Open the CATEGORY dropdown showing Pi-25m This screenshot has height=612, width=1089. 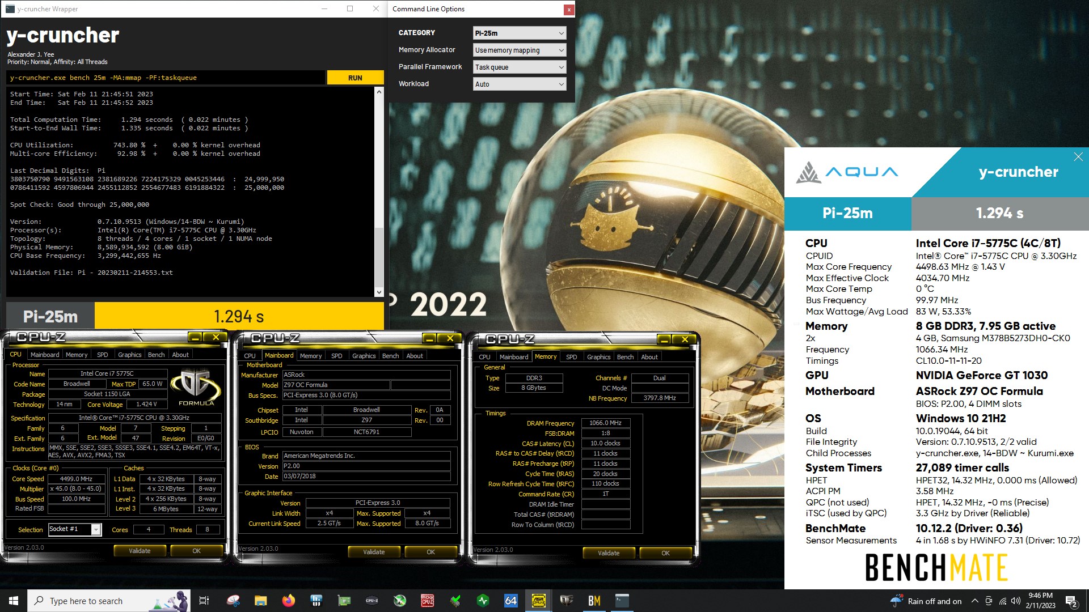pos(519,33)
